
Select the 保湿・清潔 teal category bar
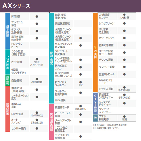(x=51, y=58)
